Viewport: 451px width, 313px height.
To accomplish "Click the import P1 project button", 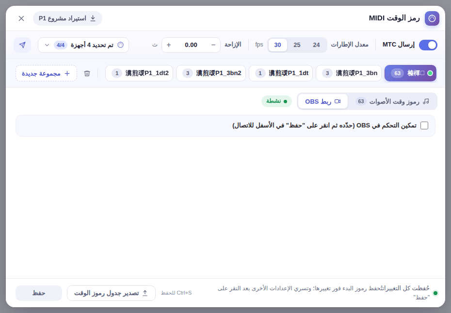I will pyautogui.click(x=67, y=18).
